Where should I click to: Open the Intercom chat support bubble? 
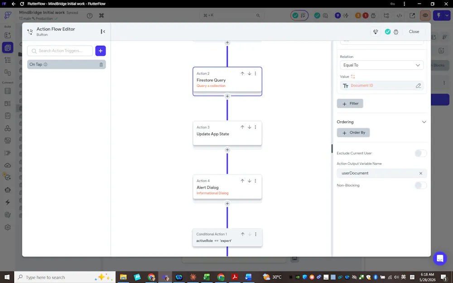pyautogui.click(x=440, y=258)
